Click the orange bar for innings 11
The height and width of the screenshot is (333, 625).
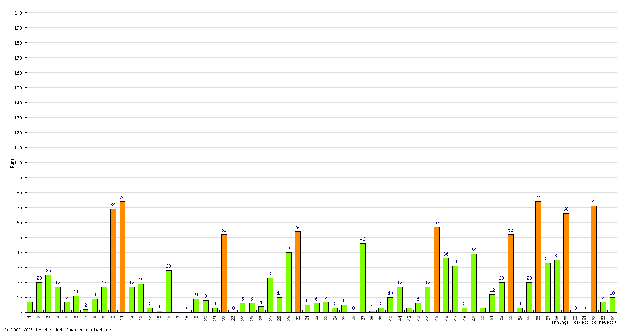[122, 257]
